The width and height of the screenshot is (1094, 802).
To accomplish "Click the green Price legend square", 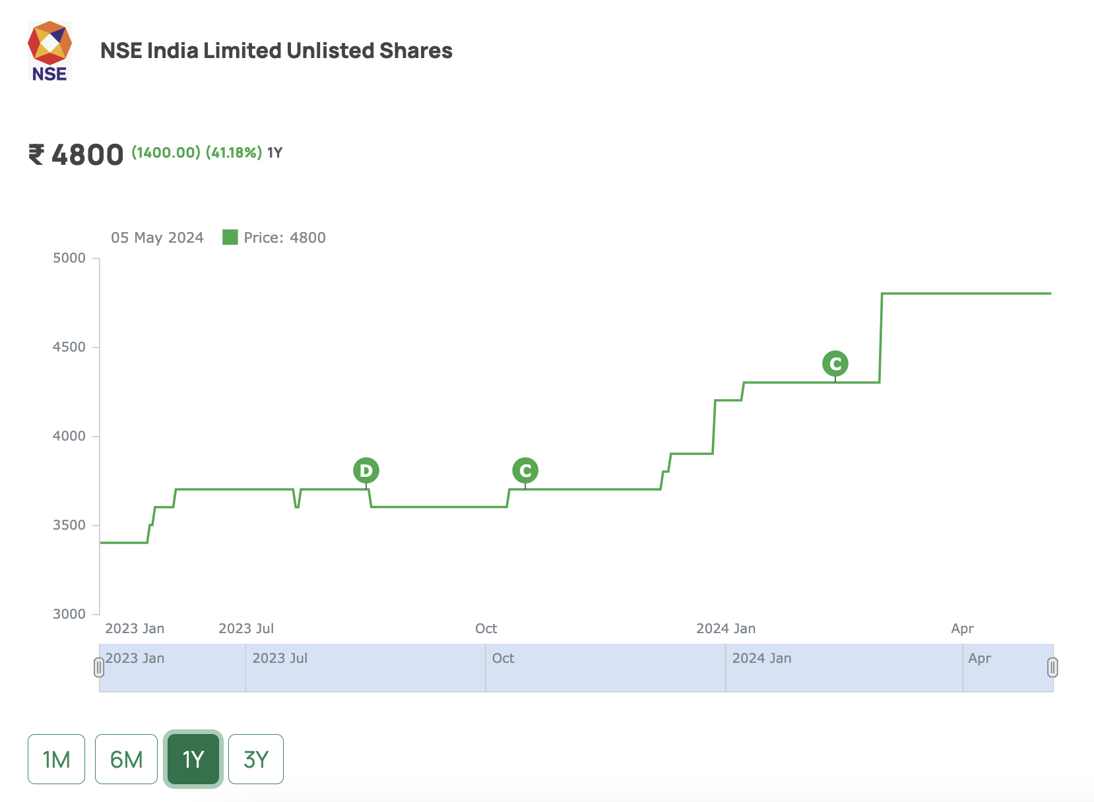I will (229, 237).
